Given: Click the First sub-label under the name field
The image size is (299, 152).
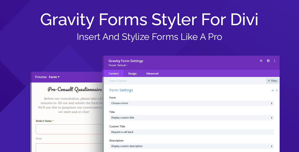Looking at the screenshot, I should (x=39, y=139).
